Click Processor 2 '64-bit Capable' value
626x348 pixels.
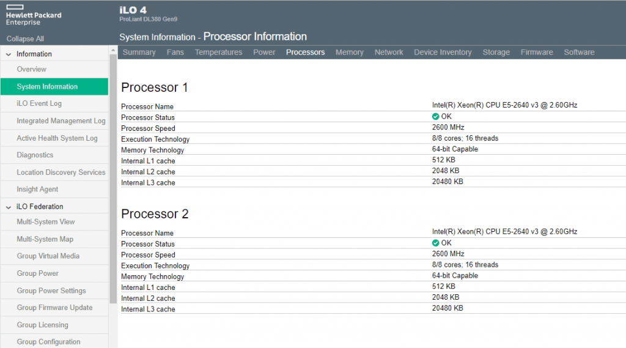click(x=455, y=276)
